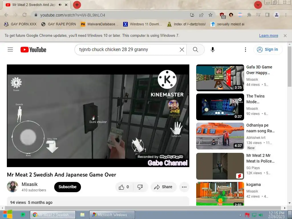The height and width of the screenshot is (219, 292).
Task: Switch to Microsoft Windows taskbar window
Action: 112,215
